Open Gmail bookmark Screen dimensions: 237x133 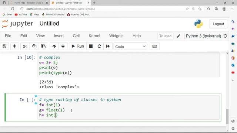[7, 14]
